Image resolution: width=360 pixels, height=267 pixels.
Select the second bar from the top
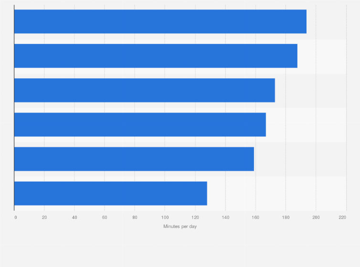pos(156,56)
